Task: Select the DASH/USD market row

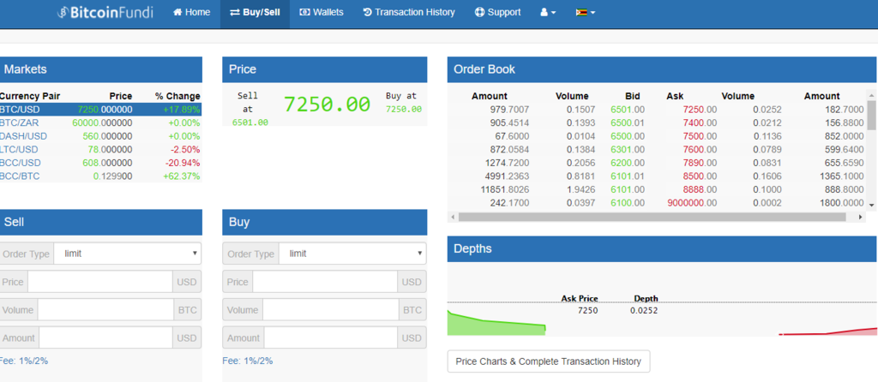Action: [100, 136]
